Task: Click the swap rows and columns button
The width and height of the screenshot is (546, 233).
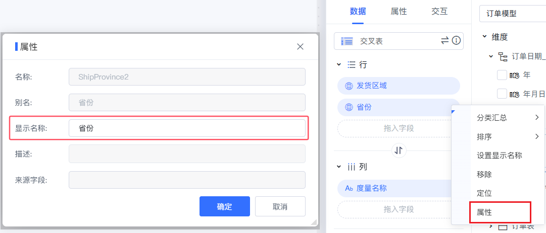Action: [399, 150]
